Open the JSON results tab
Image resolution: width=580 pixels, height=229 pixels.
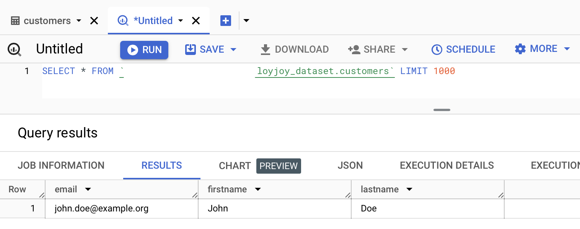tap(350, 166)
